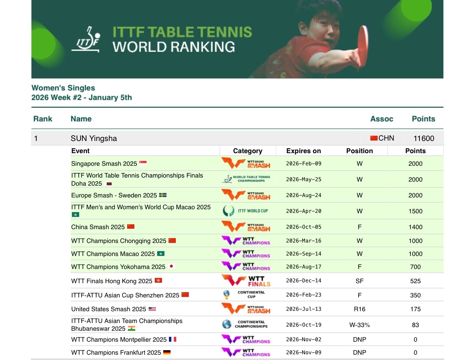
Task: Click the Sweden flag next to Europe Smash
Action: (162, 195)
